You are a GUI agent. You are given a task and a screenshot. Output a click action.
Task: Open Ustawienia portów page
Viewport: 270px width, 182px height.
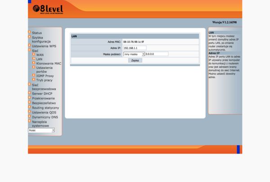(x=45, y=70)
